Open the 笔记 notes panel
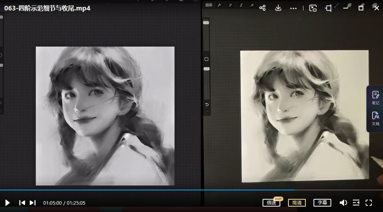 pyautogui.click(x=375, y=97)
